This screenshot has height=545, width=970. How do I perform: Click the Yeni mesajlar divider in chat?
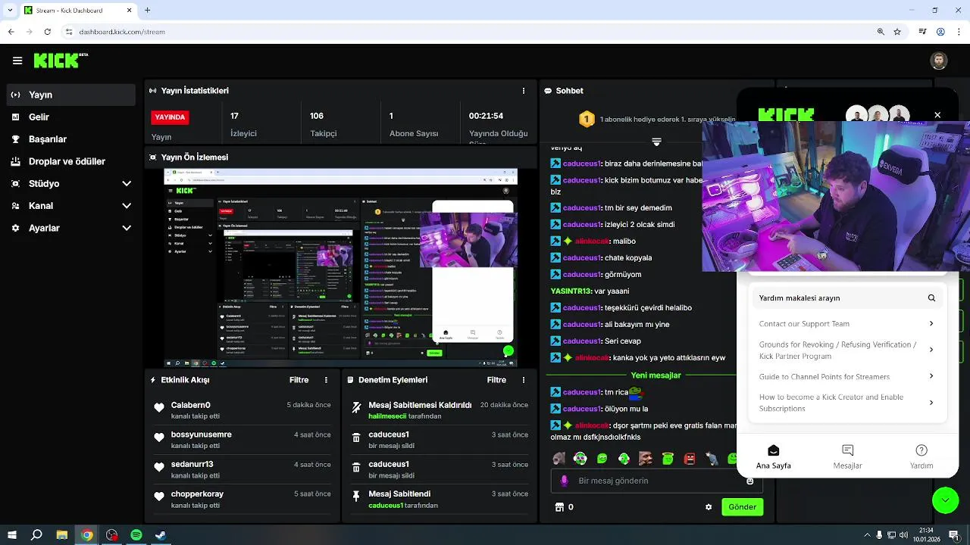[656, 375]
